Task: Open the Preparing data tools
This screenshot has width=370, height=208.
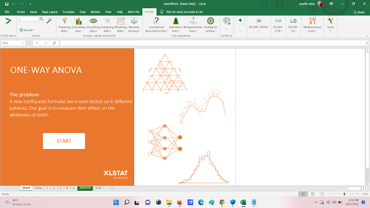Action: tap(64, 25)
